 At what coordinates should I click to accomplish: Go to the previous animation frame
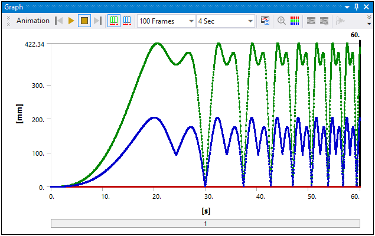pyautogui.click(x=59, y=21)
